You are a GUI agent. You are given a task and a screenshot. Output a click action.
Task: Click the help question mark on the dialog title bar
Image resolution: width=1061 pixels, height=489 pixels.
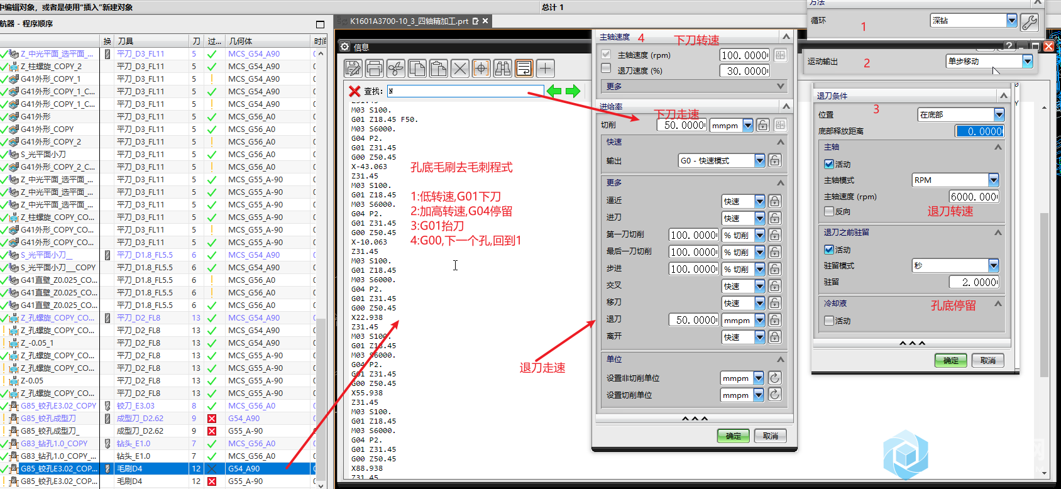[1008, 46]
